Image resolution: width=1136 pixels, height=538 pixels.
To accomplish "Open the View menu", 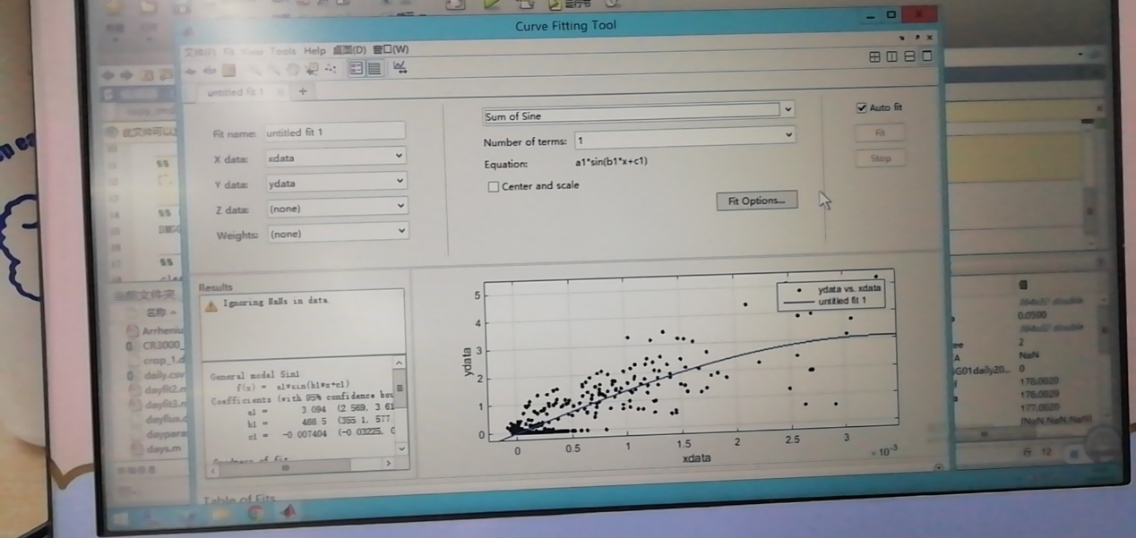I will click(253, 52).
